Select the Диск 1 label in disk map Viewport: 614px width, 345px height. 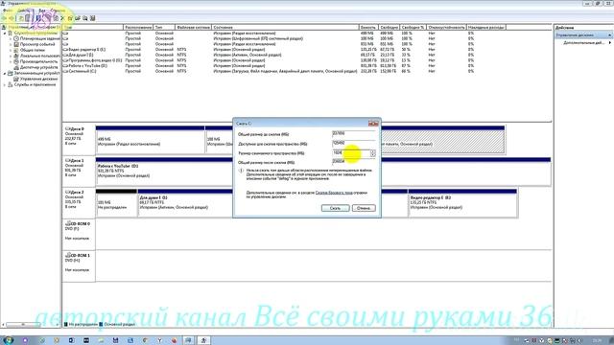pyautogui.click(x=79, y=171)
